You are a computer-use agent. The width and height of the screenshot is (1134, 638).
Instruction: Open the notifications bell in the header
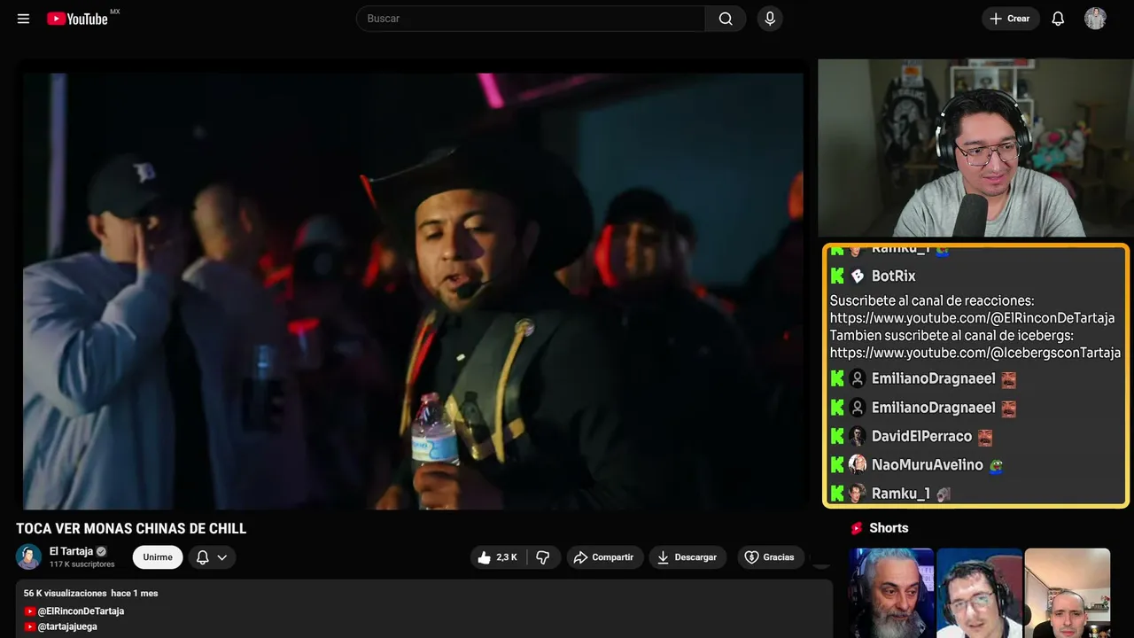1058,19
